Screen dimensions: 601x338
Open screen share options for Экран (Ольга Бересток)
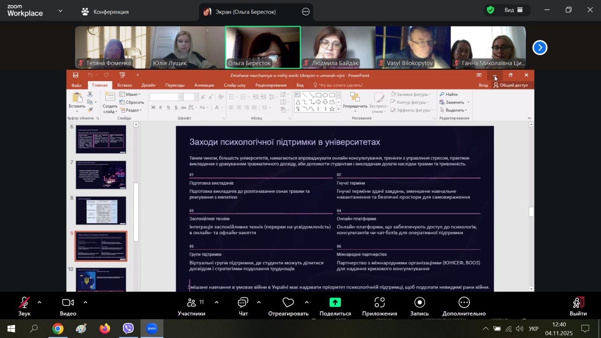(x=306, y=12)
